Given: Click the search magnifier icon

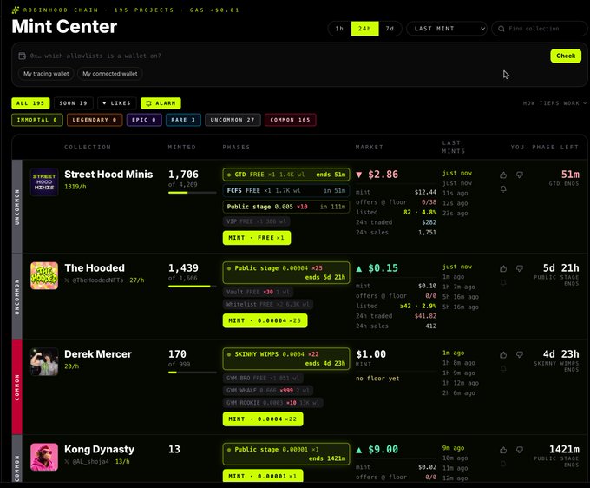Looking at the screenshot, I should 501,29.
